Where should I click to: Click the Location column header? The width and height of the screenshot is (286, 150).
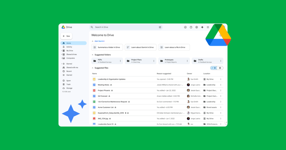tap(207, 74)
